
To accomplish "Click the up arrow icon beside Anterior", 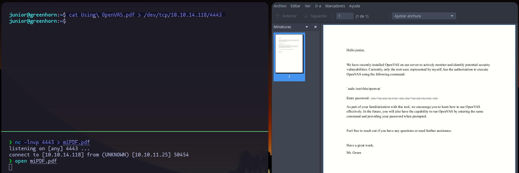I will [x=277, y=16].
